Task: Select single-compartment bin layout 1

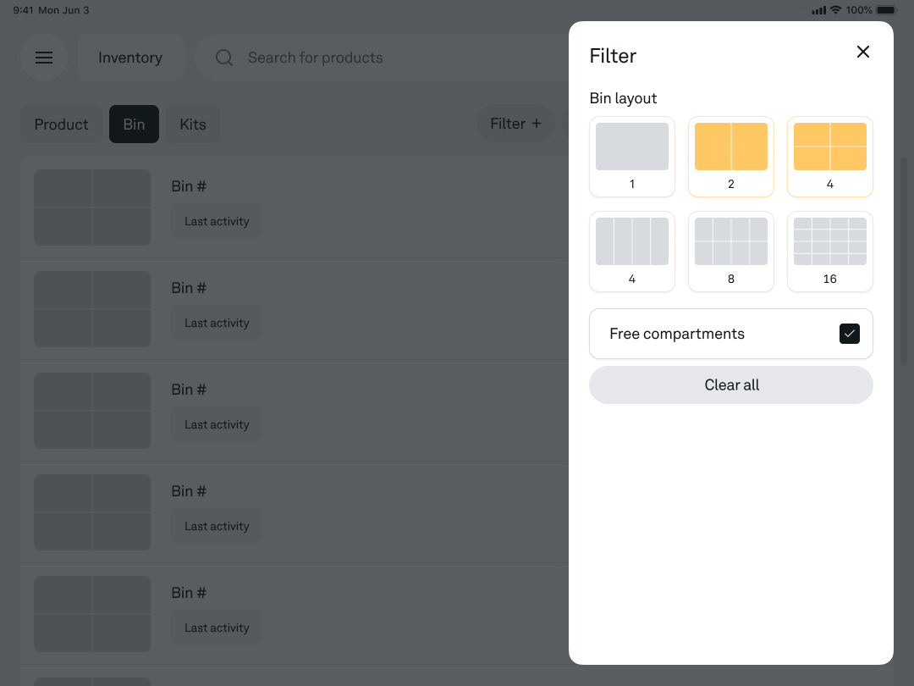Action: [632, 157]
